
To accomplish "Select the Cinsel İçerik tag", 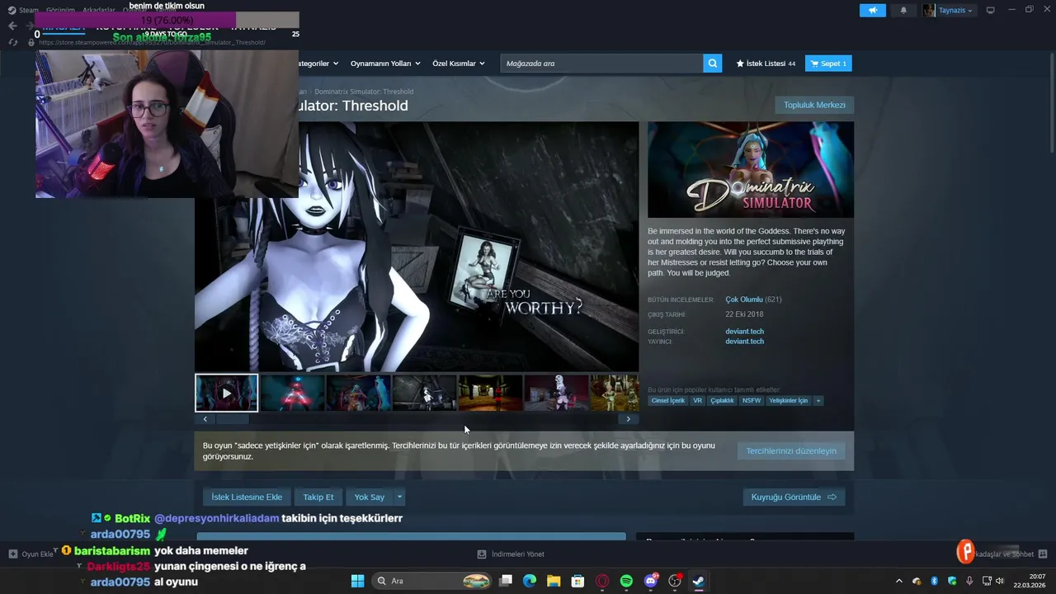I will (667, 401).
